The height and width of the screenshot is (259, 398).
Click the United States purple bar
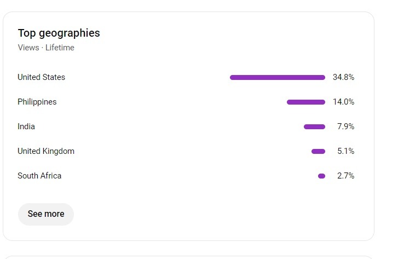[278, 77]
